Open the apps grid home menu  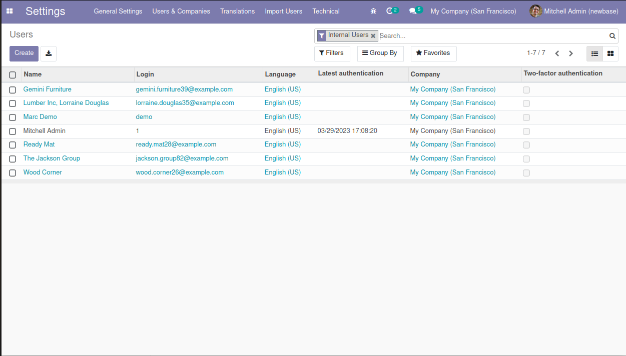click(x=10, y=11)
